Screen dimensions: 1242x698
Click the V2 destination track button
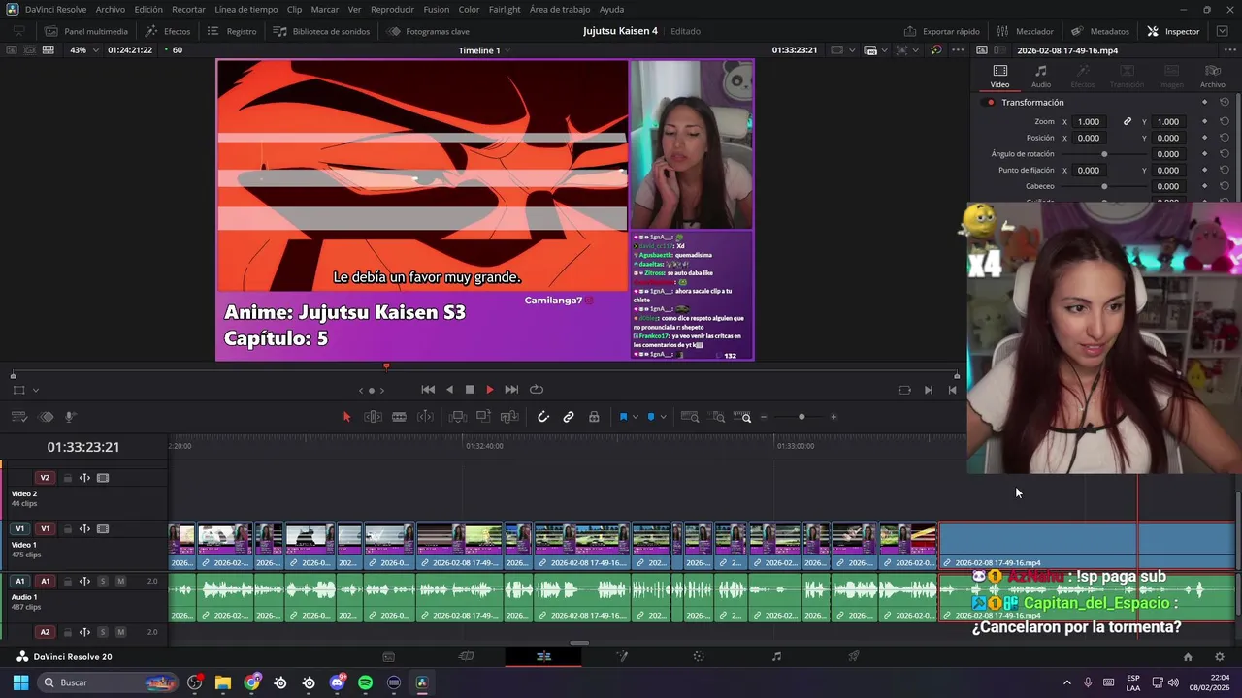click(45, 478)
